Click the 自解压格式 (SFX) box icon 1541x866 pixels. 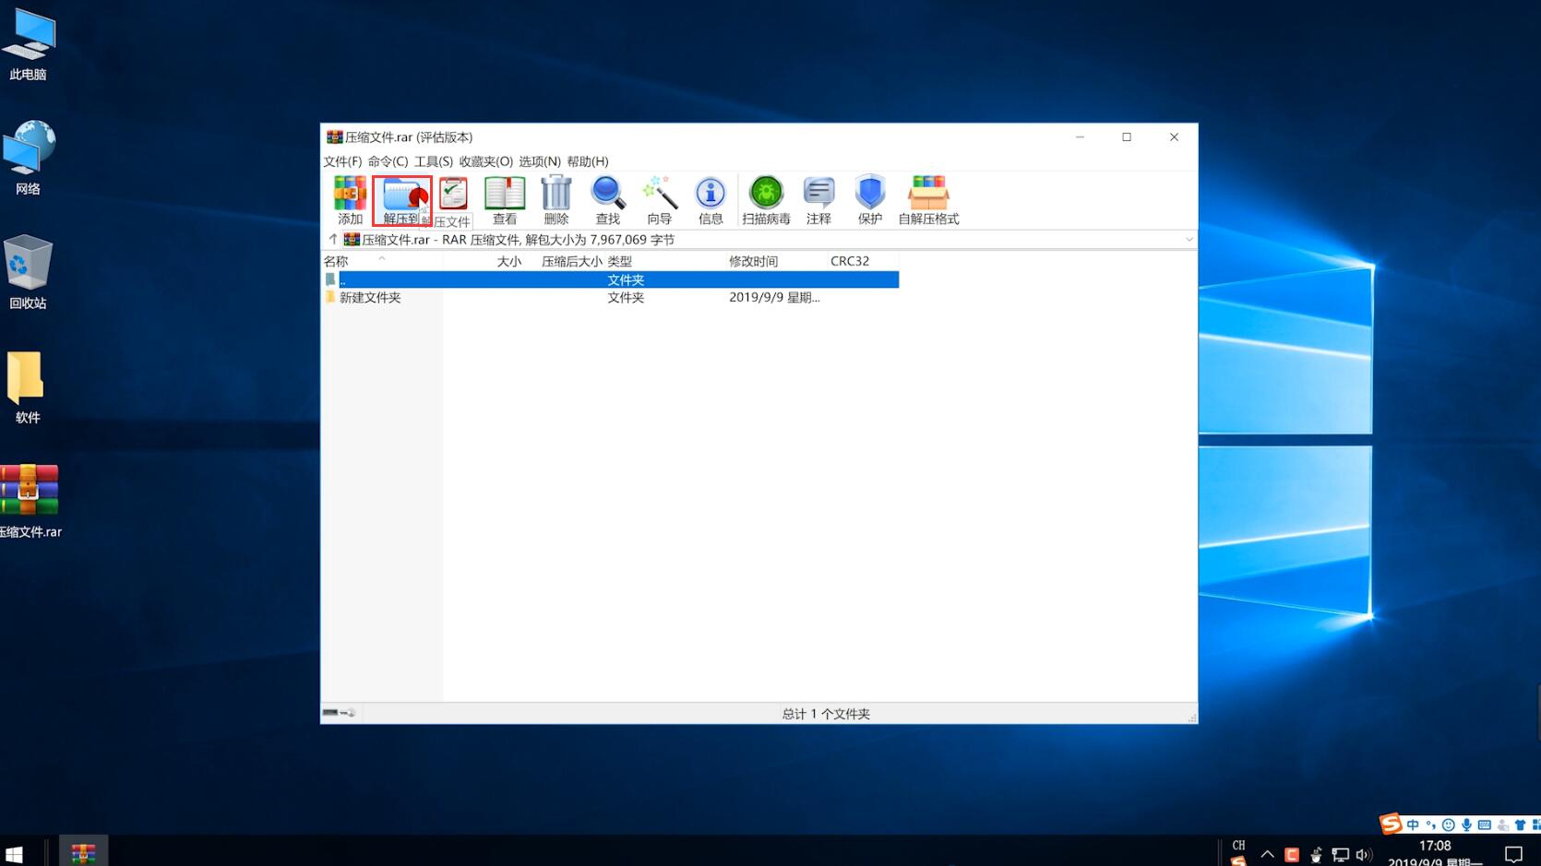[x=928, y=200]
